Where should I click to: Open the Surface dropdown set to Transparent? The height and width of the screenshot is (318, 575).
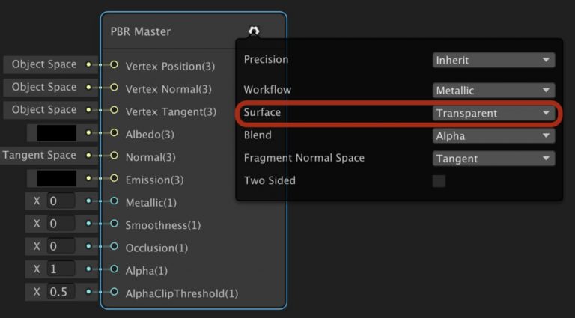493,113
